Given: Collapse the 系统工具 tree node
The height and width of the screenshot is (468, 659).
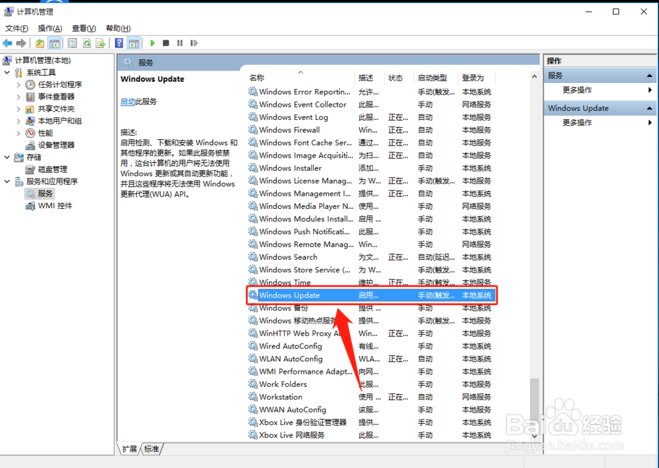Looking at the screenshot, I should click(x=7, y=73).
